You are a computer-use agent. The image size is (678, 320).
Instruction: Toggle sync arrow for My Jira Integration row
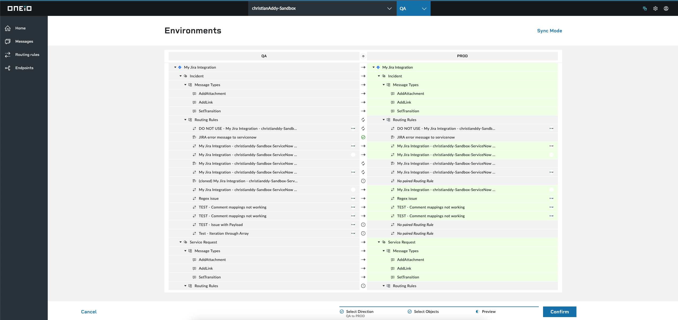(x=363, y=67)
